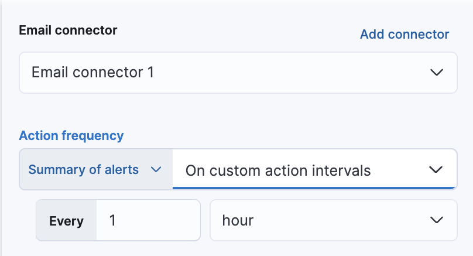
Task: Click the chevron in the custom action intervals select
Action: (436, 170)
